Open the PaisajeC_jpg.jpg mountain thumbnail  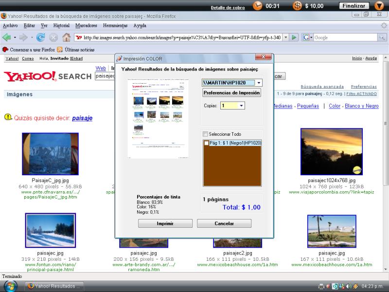point(51,154)
